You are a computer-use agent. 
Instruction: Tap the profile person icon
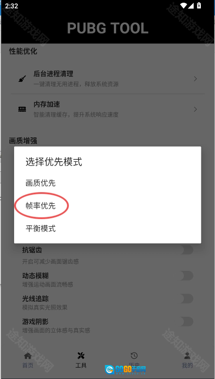click(x=187, y=356)
